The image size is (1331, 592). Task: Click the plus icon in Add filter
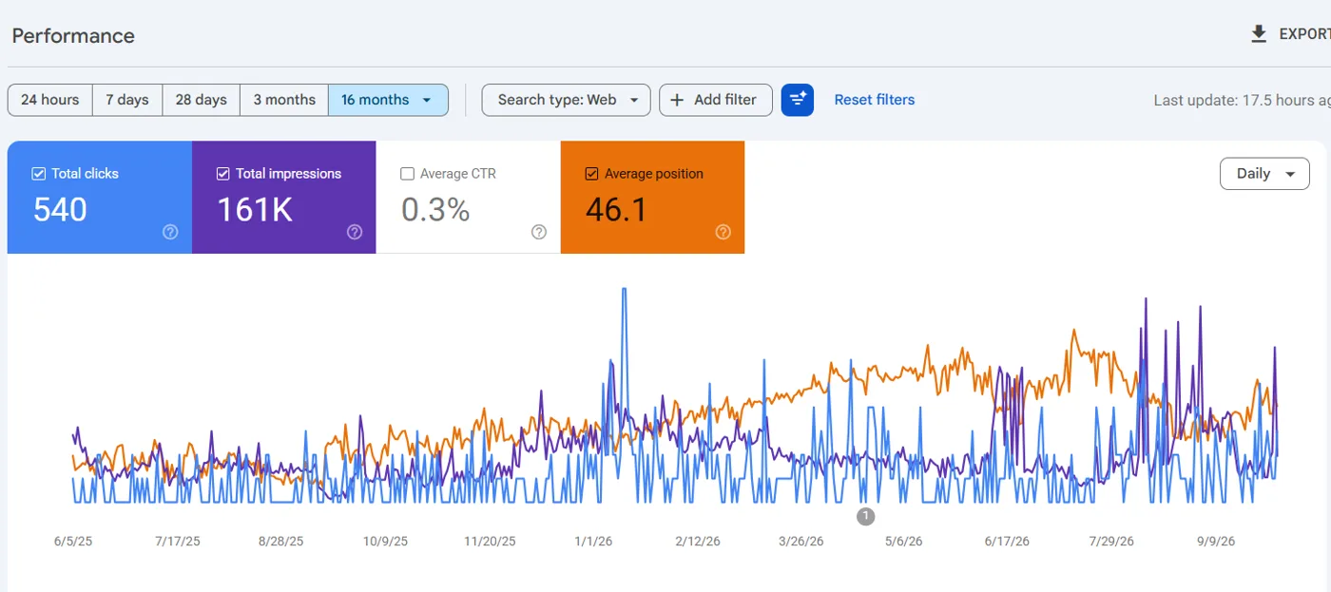click(677, 100)
